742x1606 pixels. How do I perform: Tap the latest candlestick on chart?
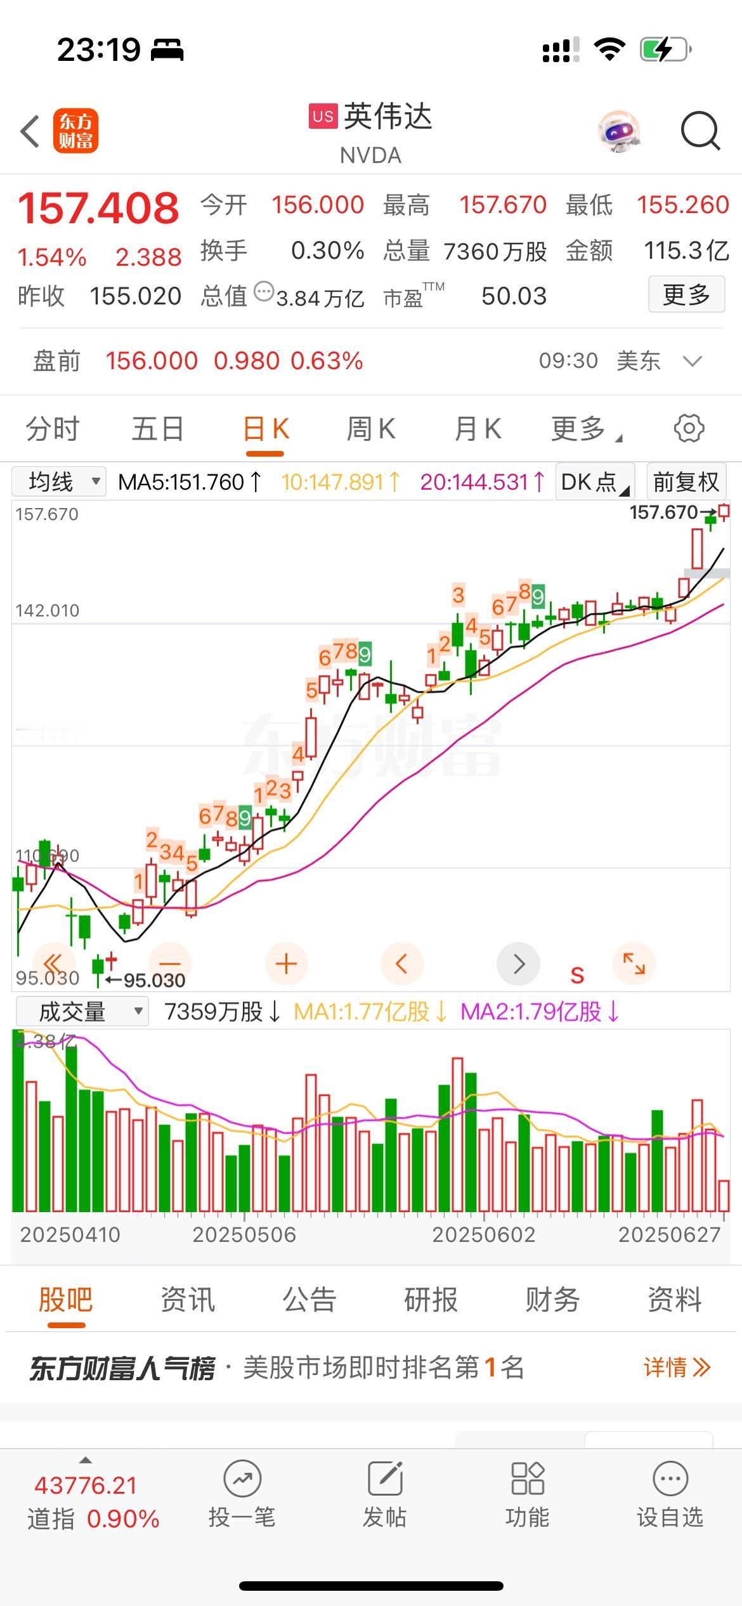pos(724,512)
